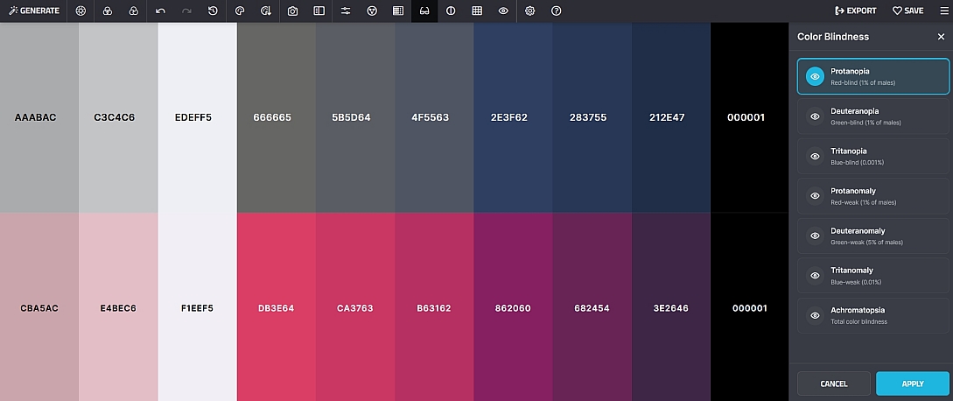Image resolution: width=953 pixels, height=401 pixels.
Task: Click the 682454 hex code
Action: [592, 308]
